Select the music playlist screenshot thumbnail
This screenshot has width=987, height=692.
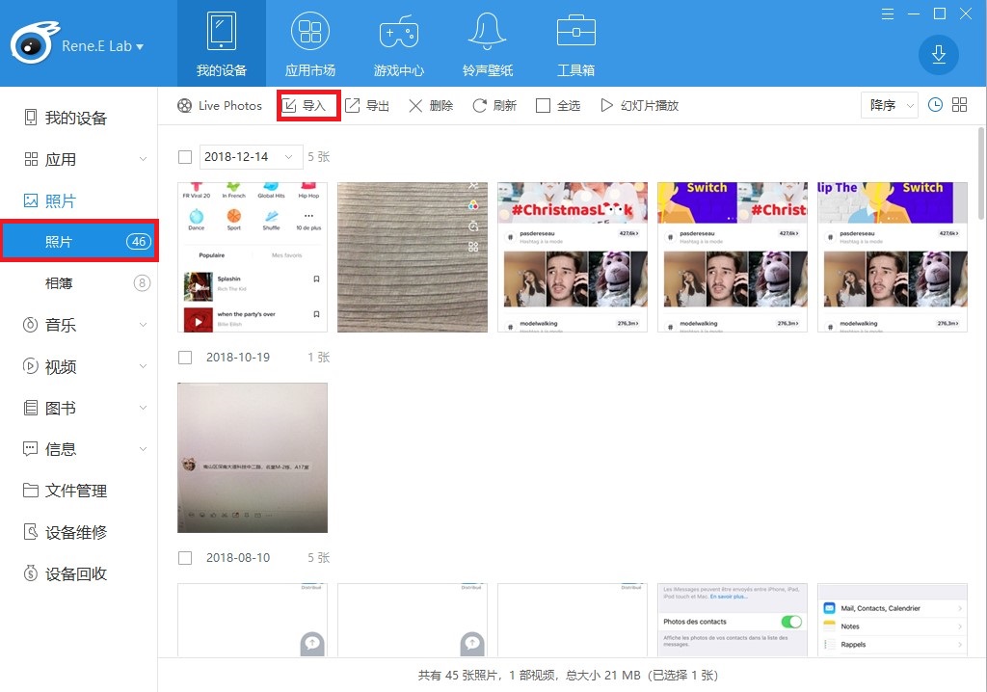click(x=253, y=257)
